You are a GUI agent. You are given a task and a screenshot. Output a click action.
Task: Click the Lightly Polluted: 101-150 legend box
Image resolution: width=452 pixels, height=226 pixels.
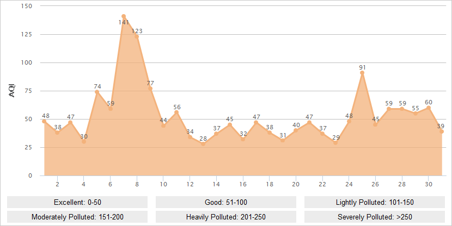[375, 202]
